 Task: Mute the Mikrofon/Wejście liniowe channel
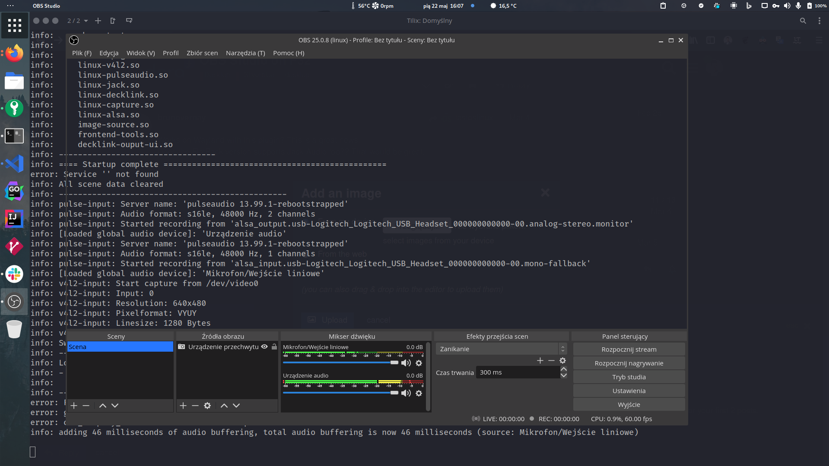(x=406, y=363)
